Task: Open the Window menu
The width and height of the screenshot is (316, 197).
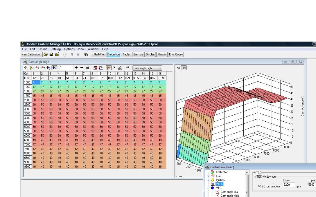Action: click(x=93, y=49)
